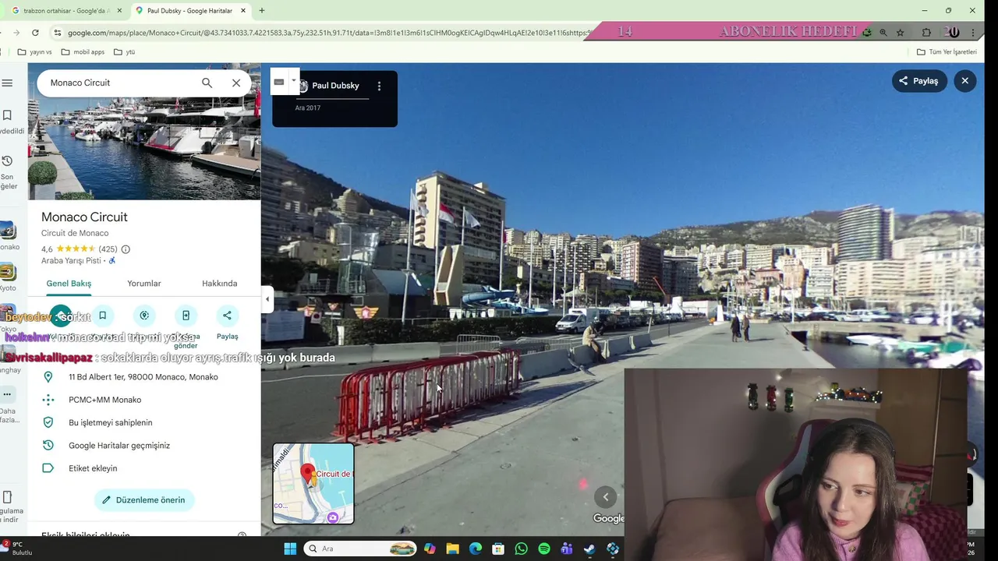The image size is (998, 561).
Task: Close the trabzon ortahisar tab
Action: point(120,11)
